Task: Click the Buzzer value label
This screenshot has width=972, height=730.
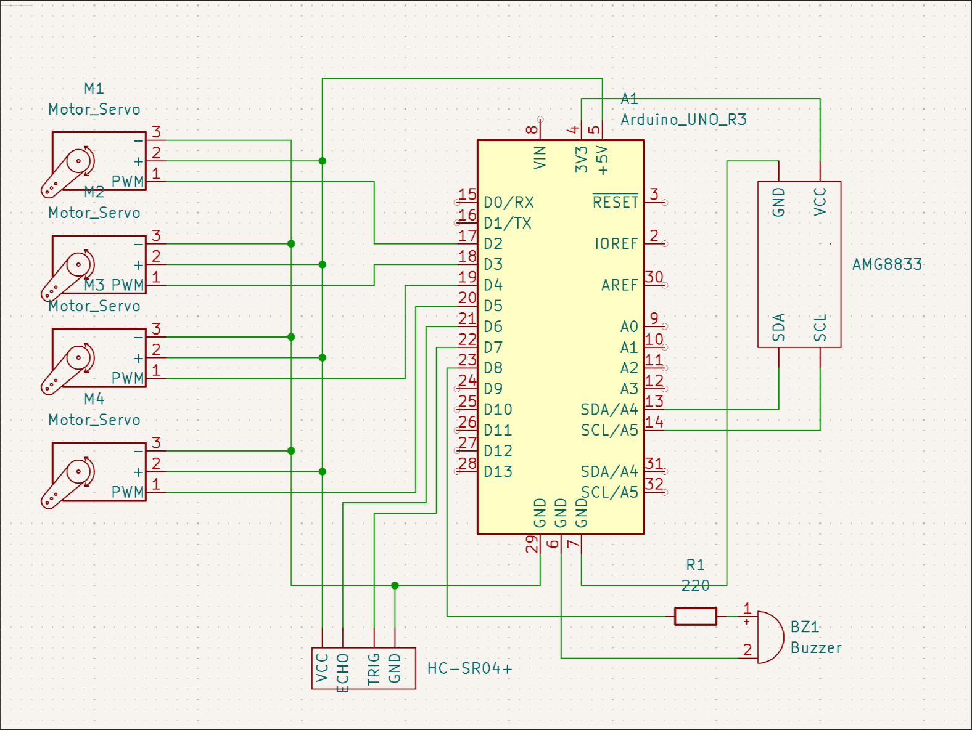Action: pyautogui.click(x=816, y=648)
